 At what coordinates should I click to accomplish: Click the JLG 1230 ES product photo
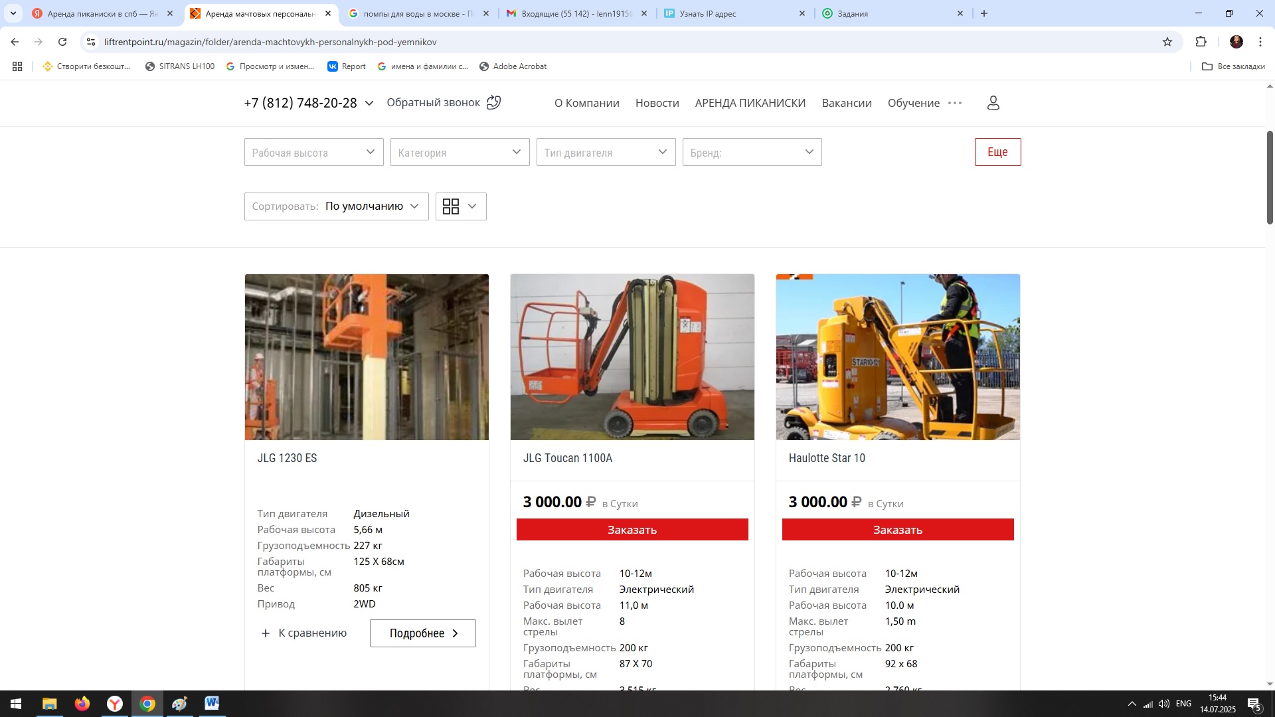point(367,357)
